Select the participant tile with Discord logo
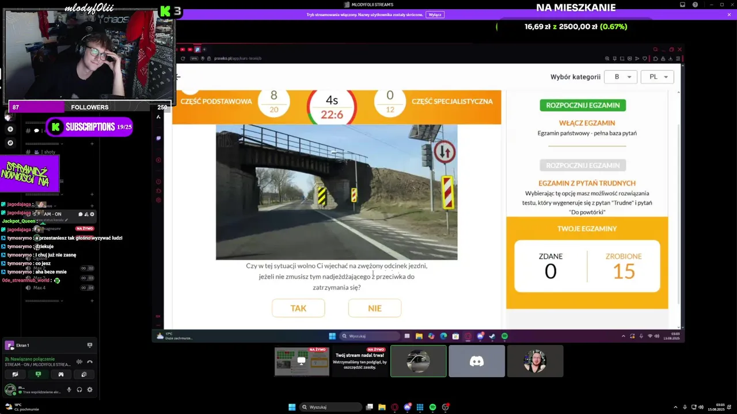The image size is (737, 414). tap(477, 361)
